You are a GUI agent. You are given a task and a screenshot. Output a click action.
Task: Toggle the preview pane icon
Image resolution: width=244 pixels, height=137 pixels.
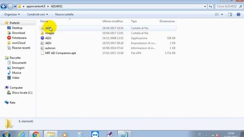click(x=230, y=14)
